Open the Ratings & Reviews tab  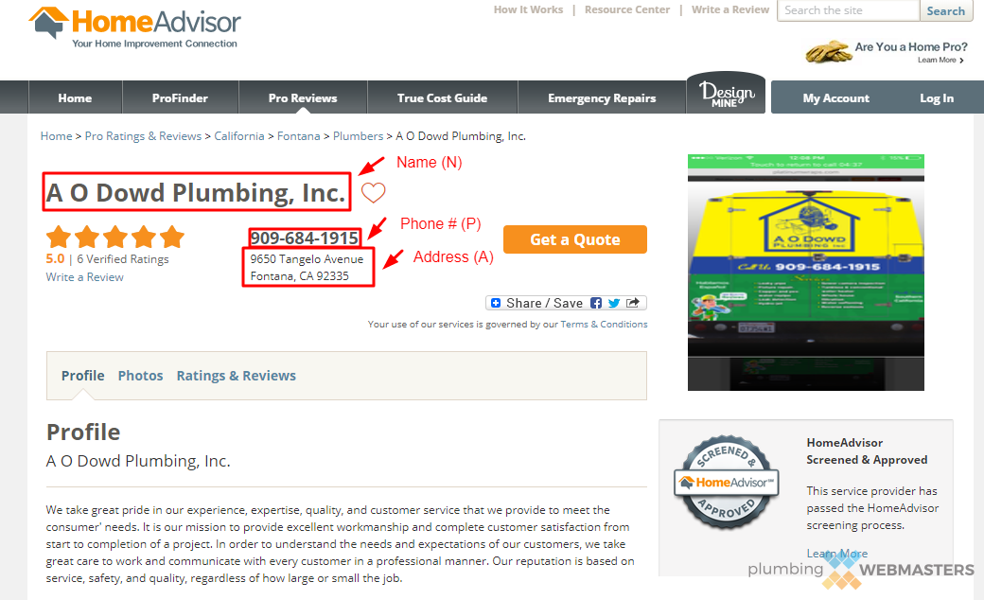(x=236, y=376)
